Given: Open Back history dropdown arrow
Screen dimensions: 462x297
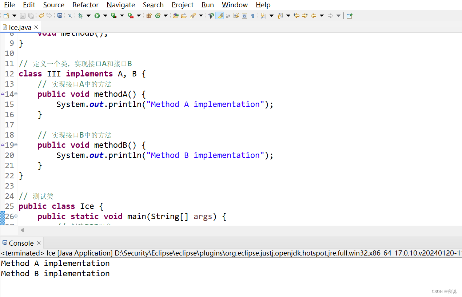Looking at the screenshot, I should click(322, 16).
